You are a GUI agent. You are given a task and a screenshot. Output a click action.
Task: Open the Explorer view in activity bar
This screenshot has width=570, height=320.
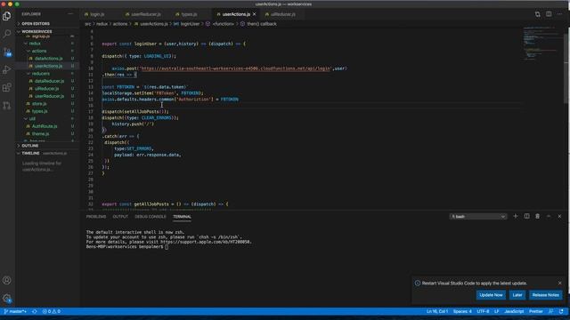tap(7, 16)
